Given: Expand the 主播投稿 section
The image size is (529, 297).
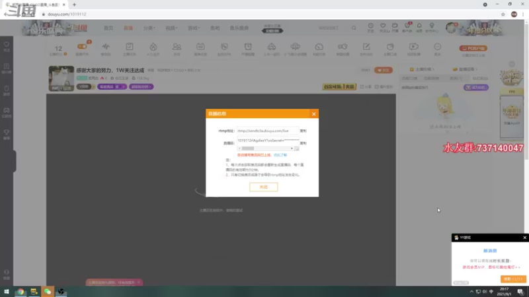Looking at the screenshot, I should coord(422,69).
